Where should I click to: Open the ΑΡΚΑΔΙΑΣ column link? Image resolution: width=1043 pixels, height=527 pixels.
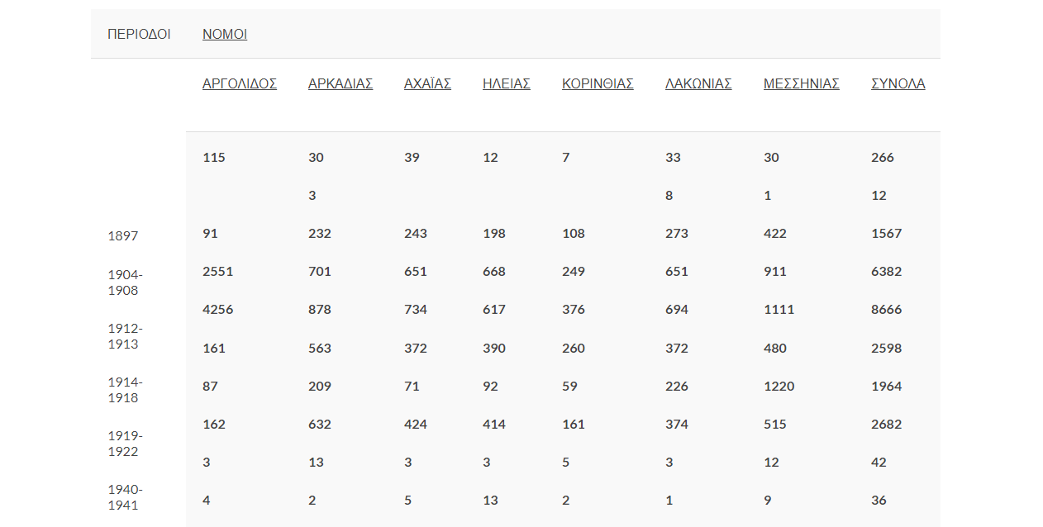coord(341,83)
